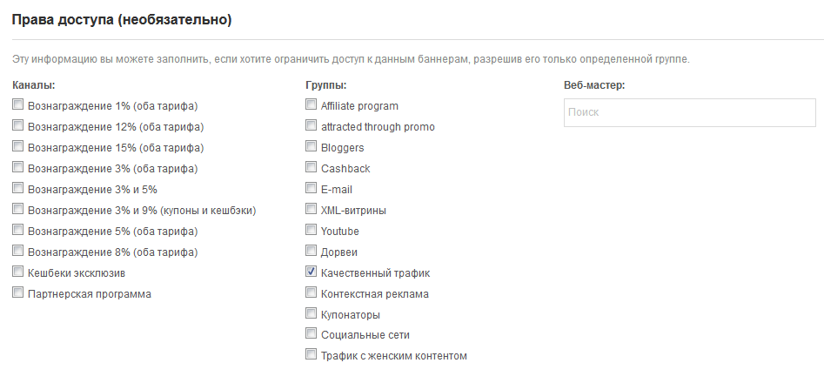
Task: Enable the Youtube group checkbox
Action: [x=312, y=231]
